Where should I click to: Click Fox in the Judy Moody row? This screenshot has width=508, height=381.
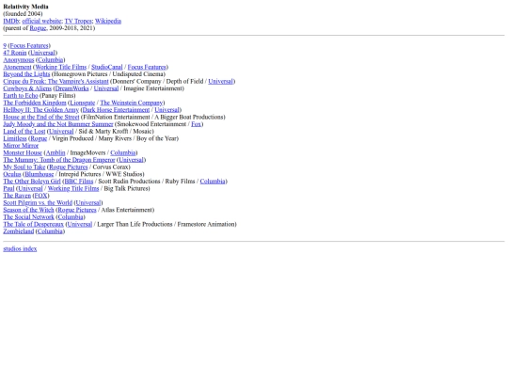coord(197,124)
